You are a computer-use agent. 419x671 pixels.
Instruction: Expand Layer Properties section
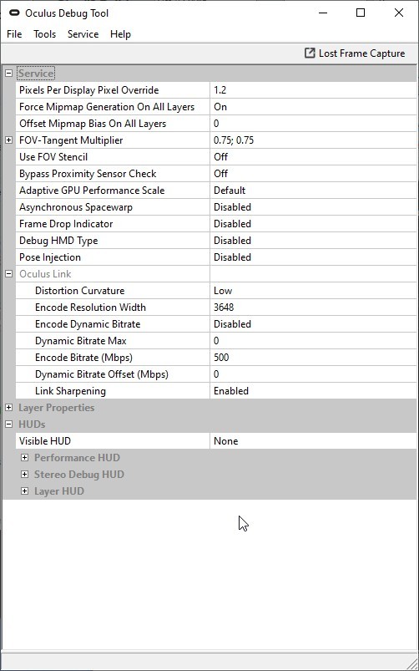(x=8, y=408)
